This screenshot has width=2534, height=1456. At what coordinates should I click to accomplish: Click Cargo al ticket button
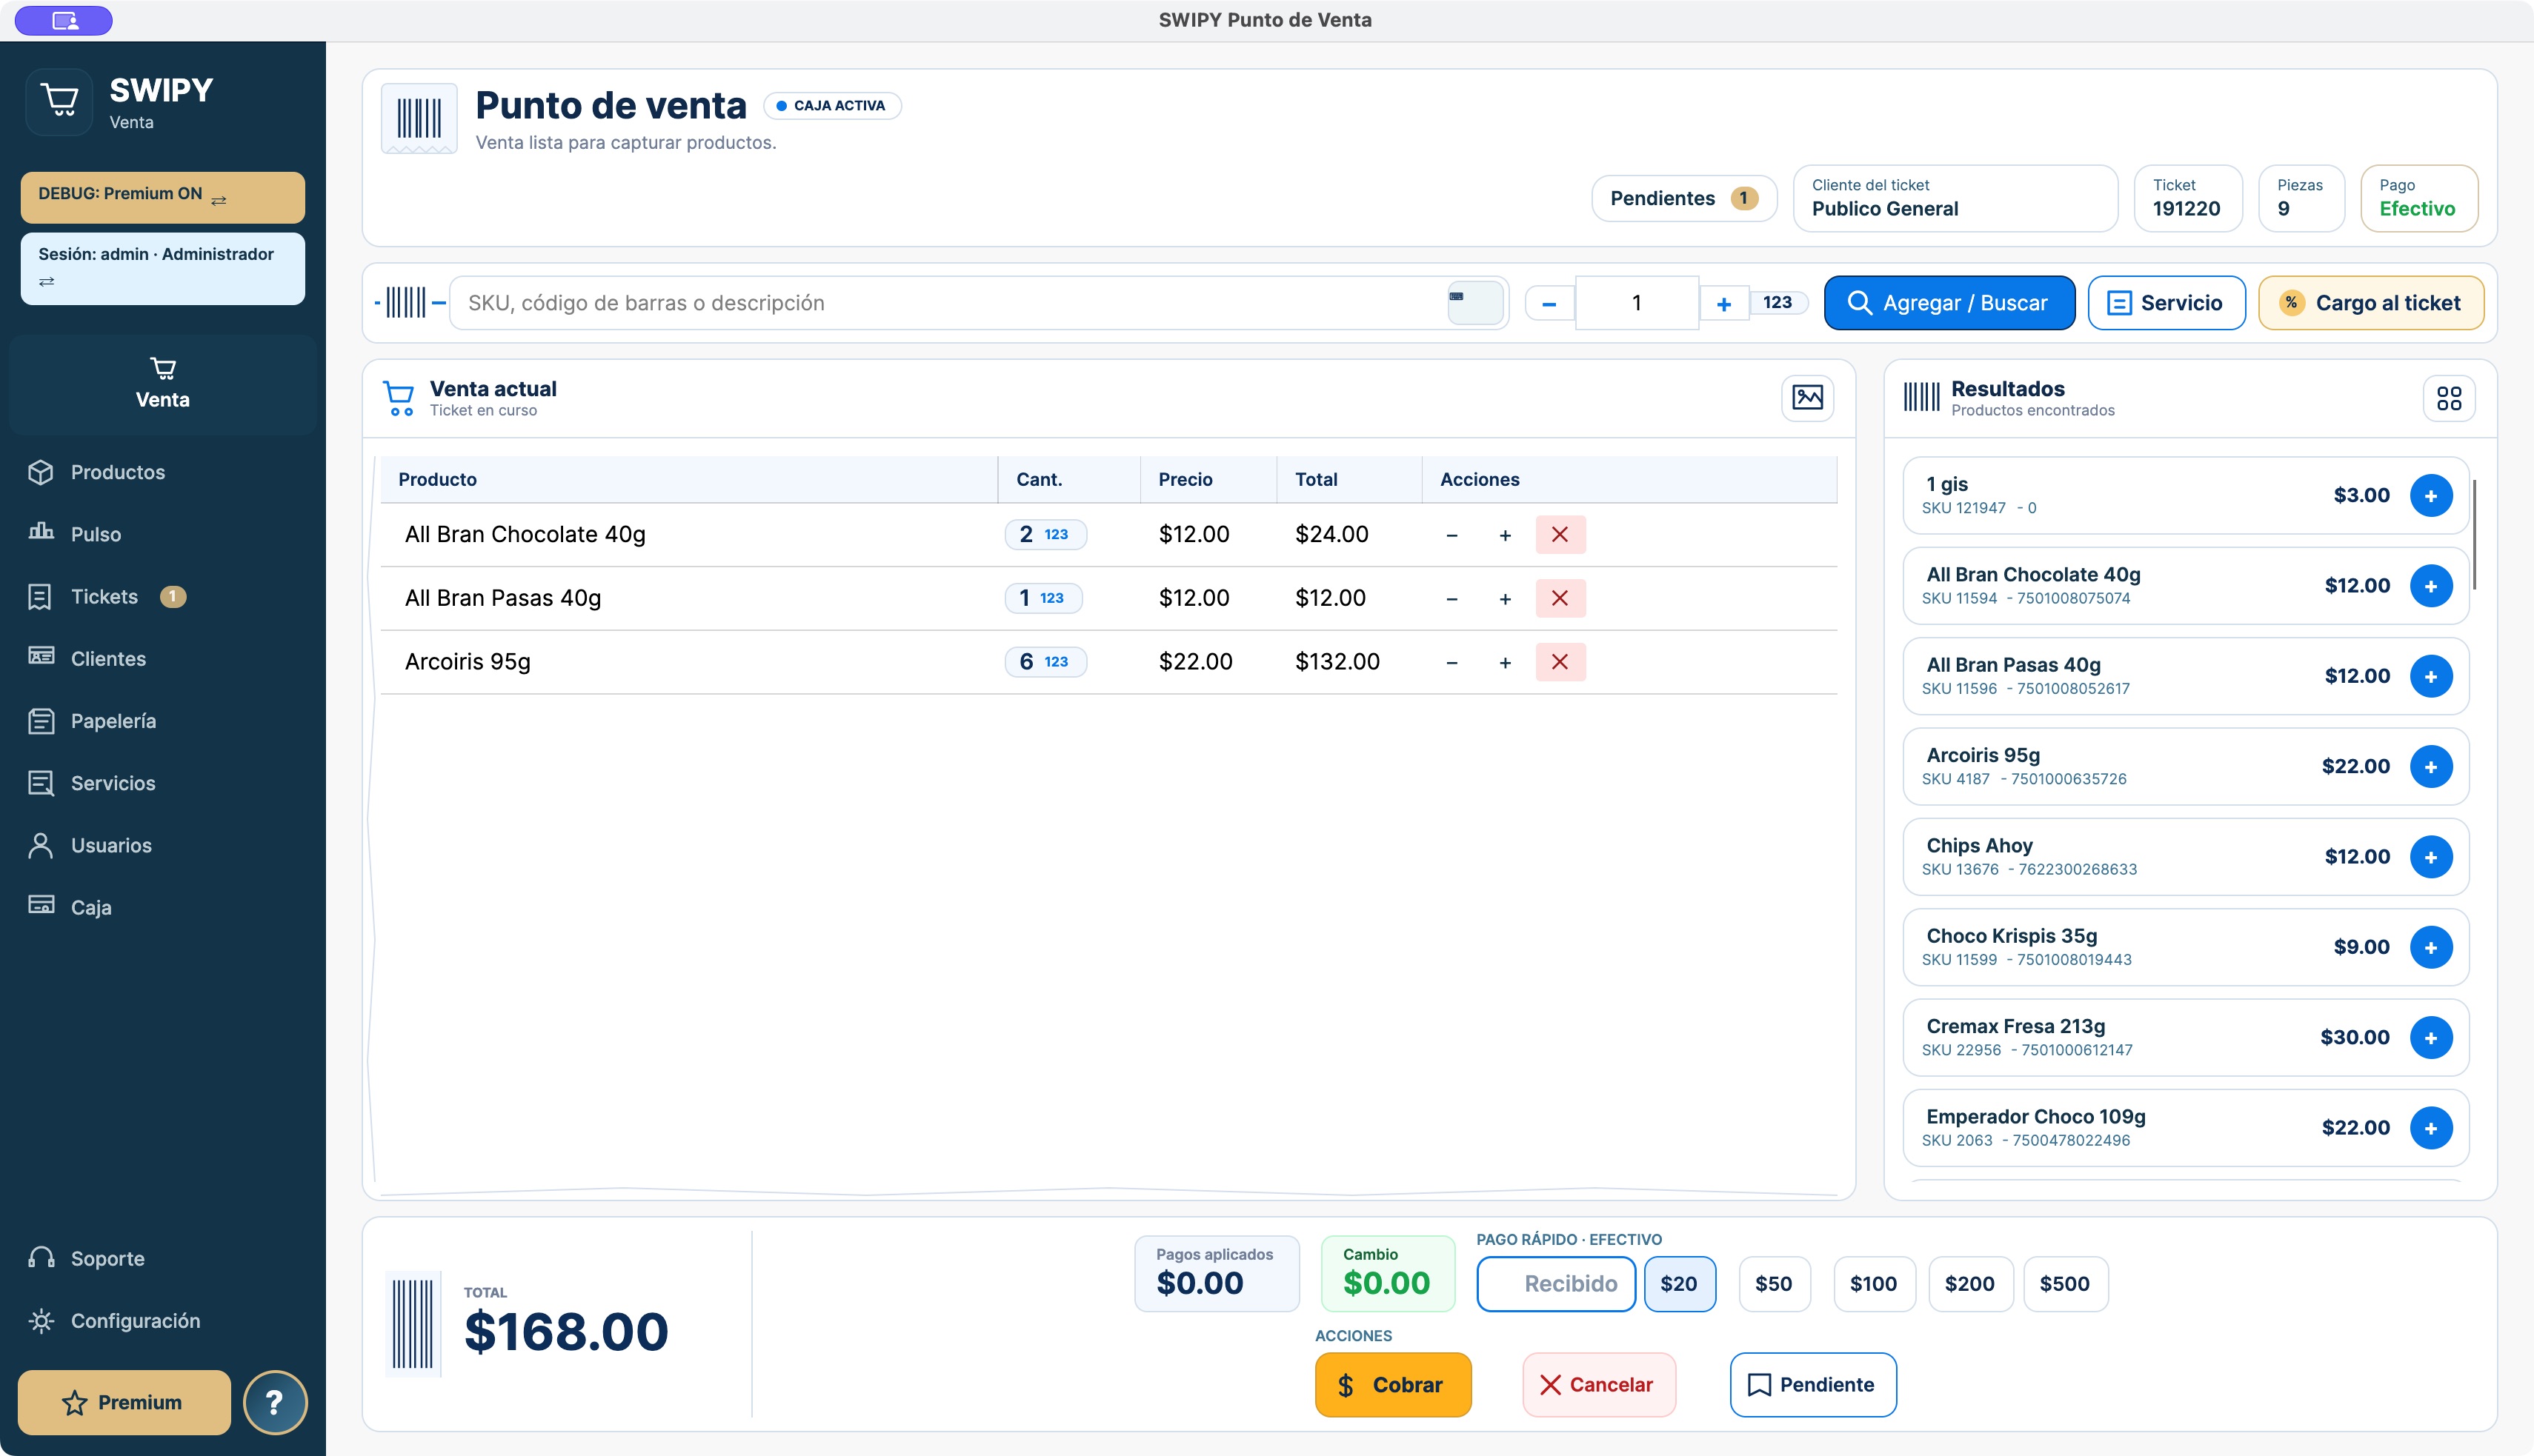[2371, 303]
